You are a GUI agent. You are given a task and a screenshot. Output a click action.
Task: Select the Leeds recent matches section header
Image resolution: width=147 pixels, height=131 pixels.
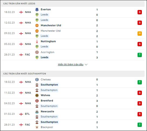coord(73,4)
